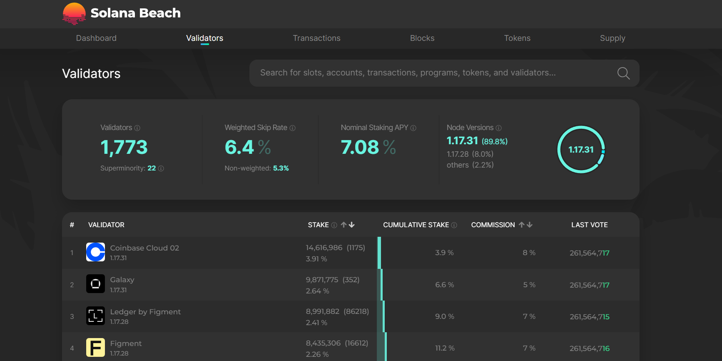Click stake value 9,871,775 (352)
The image size is (722, 361).
pos(333,280)
